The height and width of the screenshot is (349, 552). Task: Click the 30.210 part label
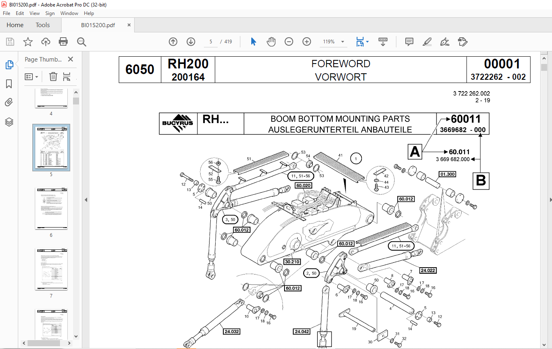[292, 262]
